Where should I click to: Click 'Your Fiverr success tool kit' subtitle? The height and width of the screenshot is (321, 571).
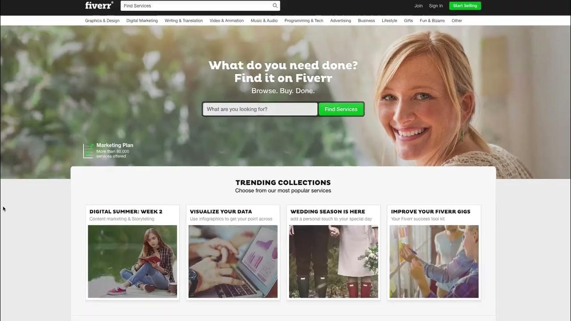tap(418, 219)
